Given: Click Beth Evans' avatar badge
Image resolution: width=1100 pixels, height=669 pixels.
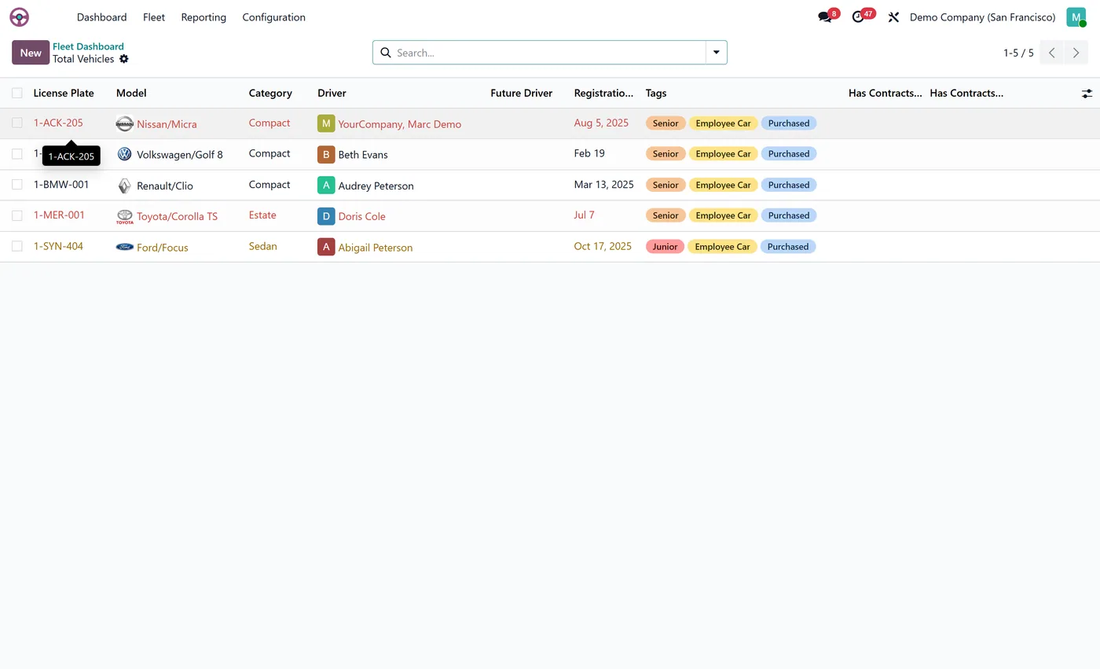Looking at the screenshot, I should pos(326,154).
